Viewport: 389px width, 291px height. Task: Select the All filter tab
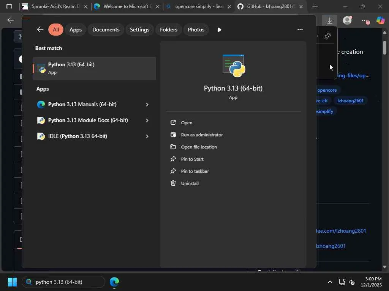pos(56,30)
